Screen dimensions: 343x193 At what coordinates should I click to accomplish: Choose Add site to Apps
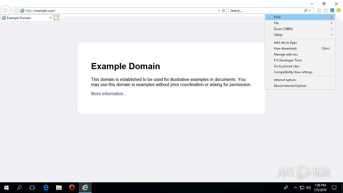coord(300,43)
